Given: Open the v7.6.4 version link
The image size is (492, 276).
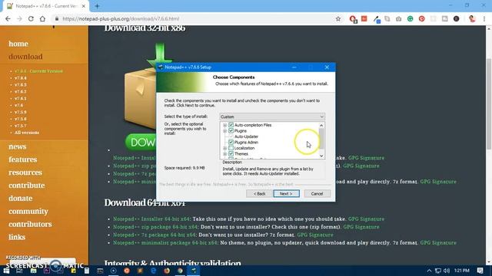Looking at the screenshot, I should coord(21,78).
